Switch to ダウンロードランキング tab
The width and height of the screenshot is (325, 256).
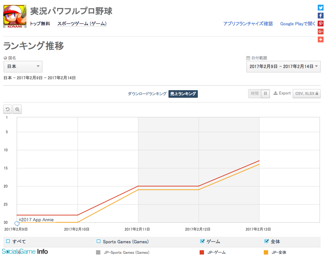coord(147,94)
